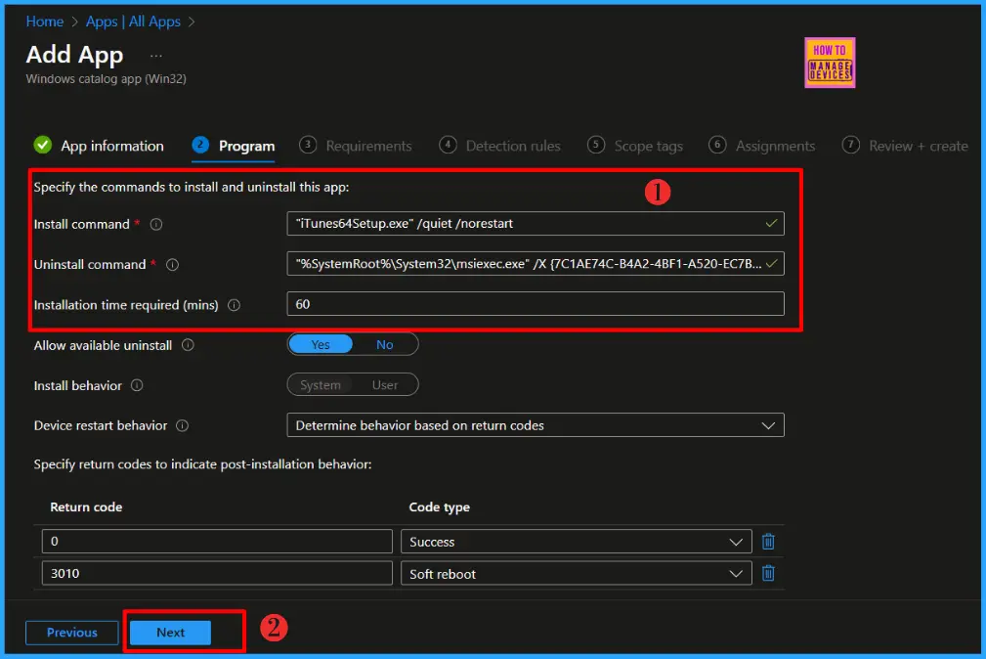Delete the return code 3010 row
This screenshot has height=659, width=986.
pyautogui.click(x=768, y=573)
